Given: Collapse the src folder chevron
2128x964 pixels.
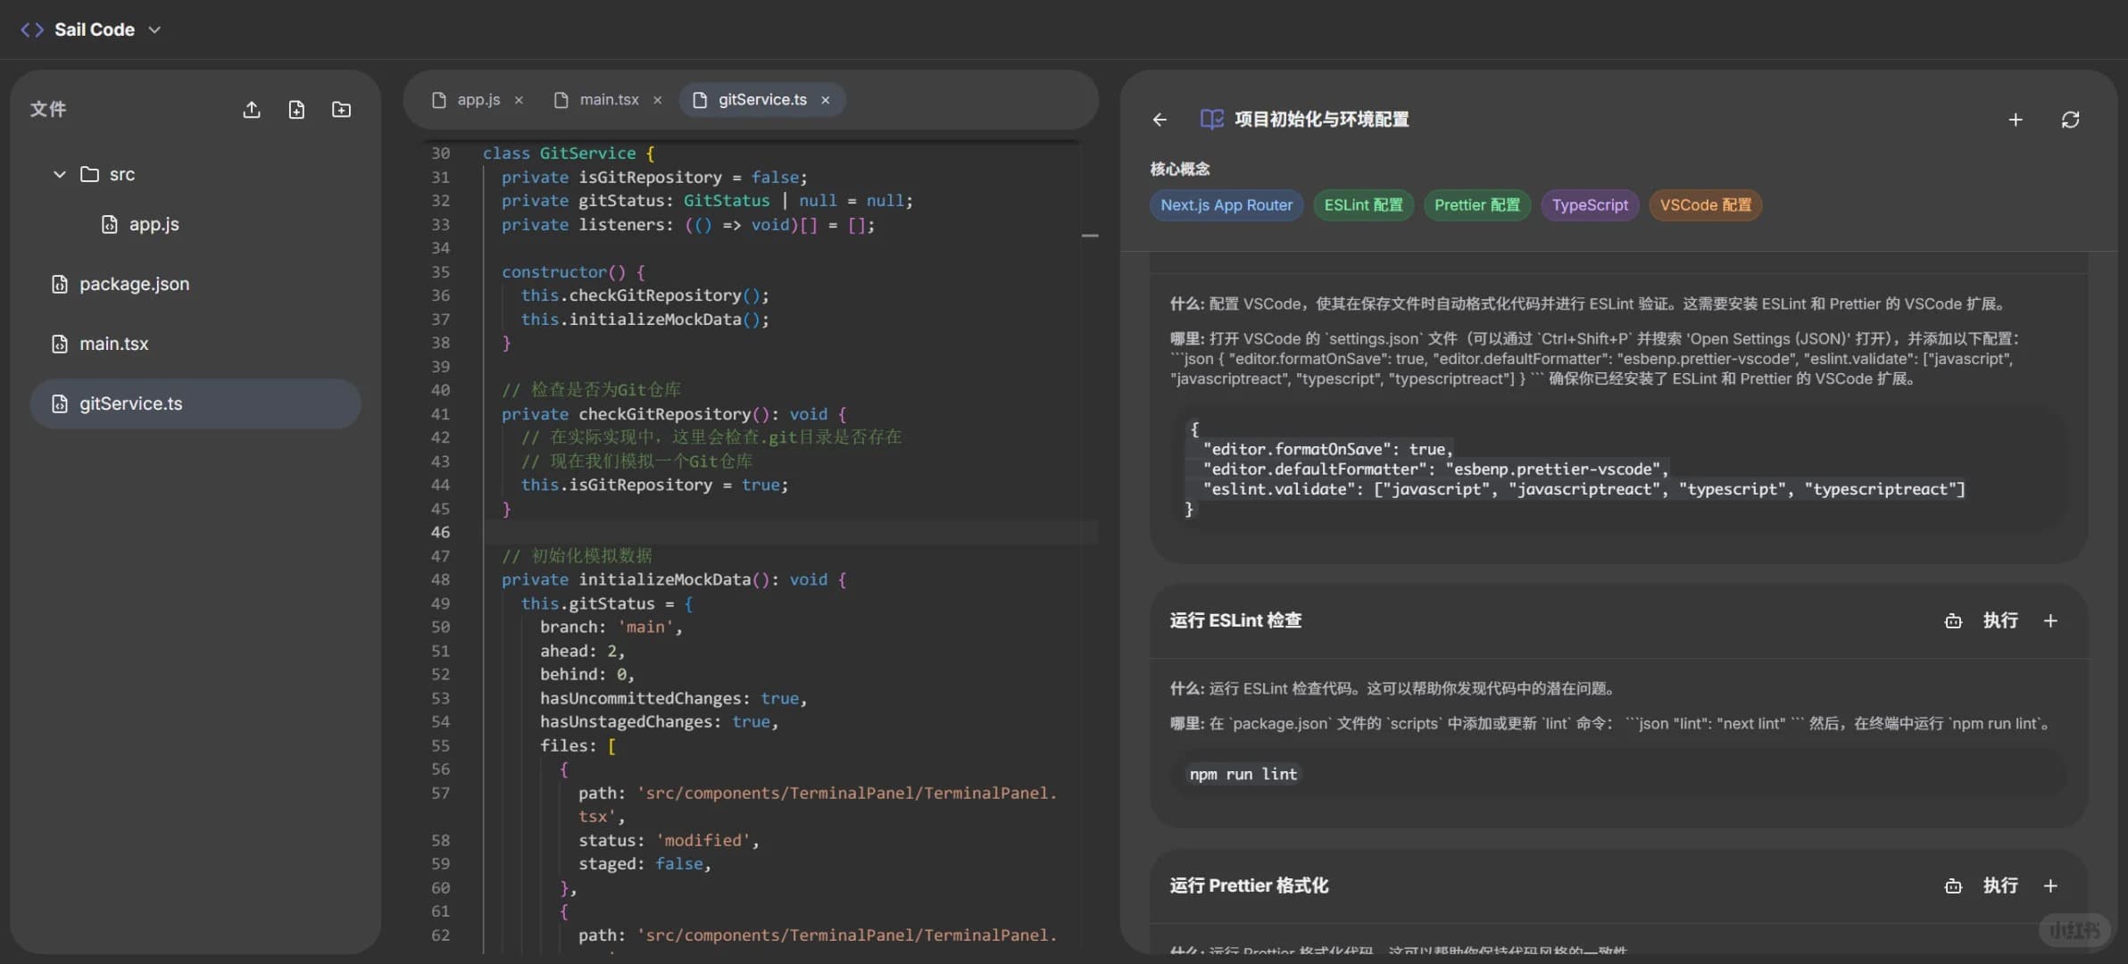Looking at the screenshot, I should tap(60, 174).
